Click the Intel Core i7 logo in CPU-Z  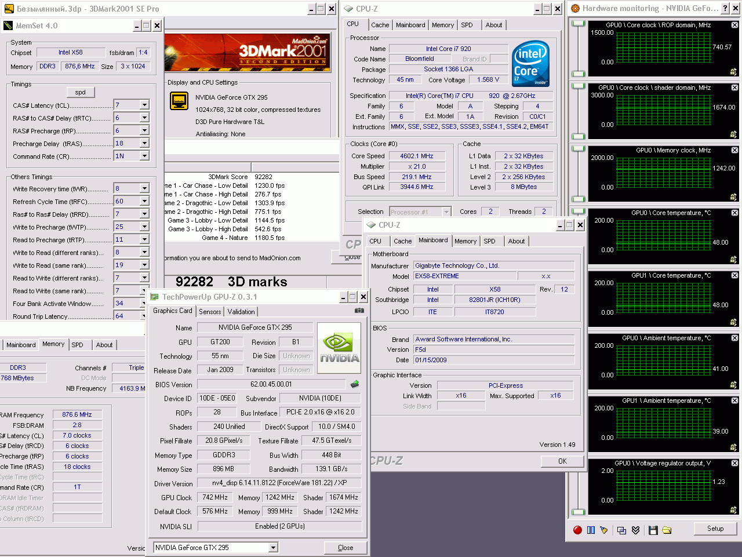coord(531,63)
